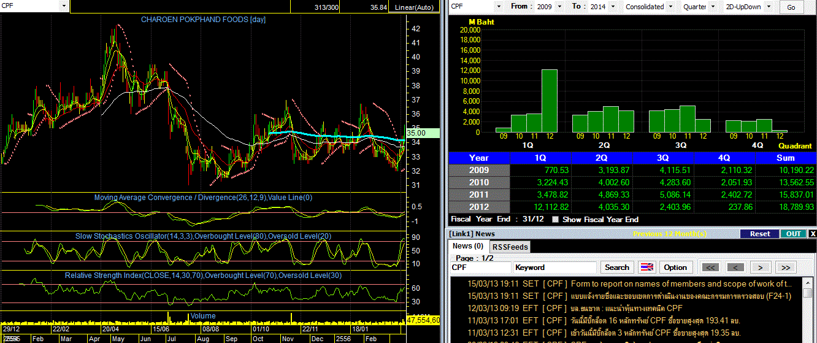
Task: Select the 770.53 cell for 2009 1Q
Action: pyautogui.click(x=540, y=170)
